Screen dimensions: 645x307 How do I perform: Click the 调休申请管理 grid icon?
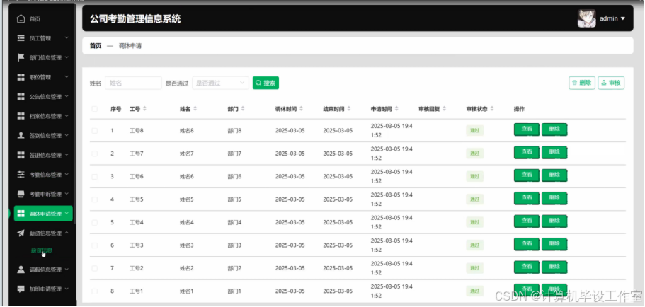(x=21, y=214)
